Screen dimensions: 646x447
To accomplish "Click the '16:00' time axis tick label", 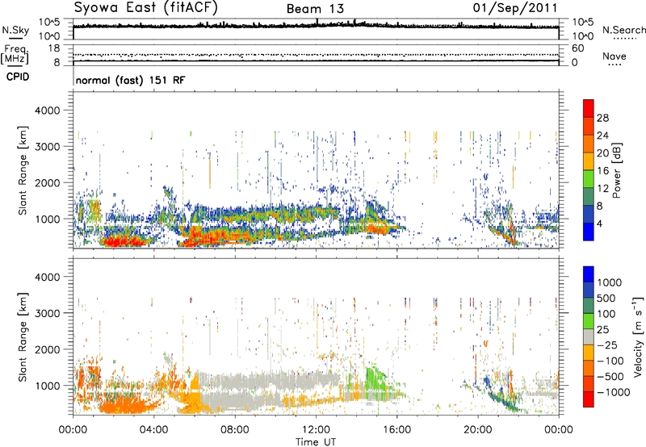I will click(x=396, y=430).
